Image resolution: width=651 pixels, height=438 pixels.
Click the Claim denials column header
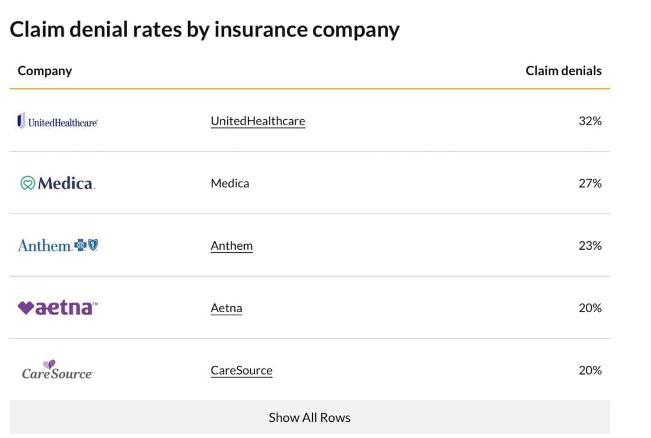(x=563, y=70)
